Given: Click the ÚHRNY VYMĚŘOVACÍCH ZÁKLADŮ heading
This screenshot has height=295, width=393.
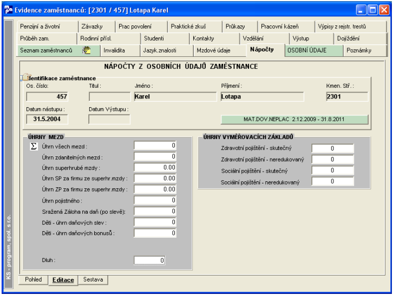Looking at the screenshot, I should [x=248, y=137].
